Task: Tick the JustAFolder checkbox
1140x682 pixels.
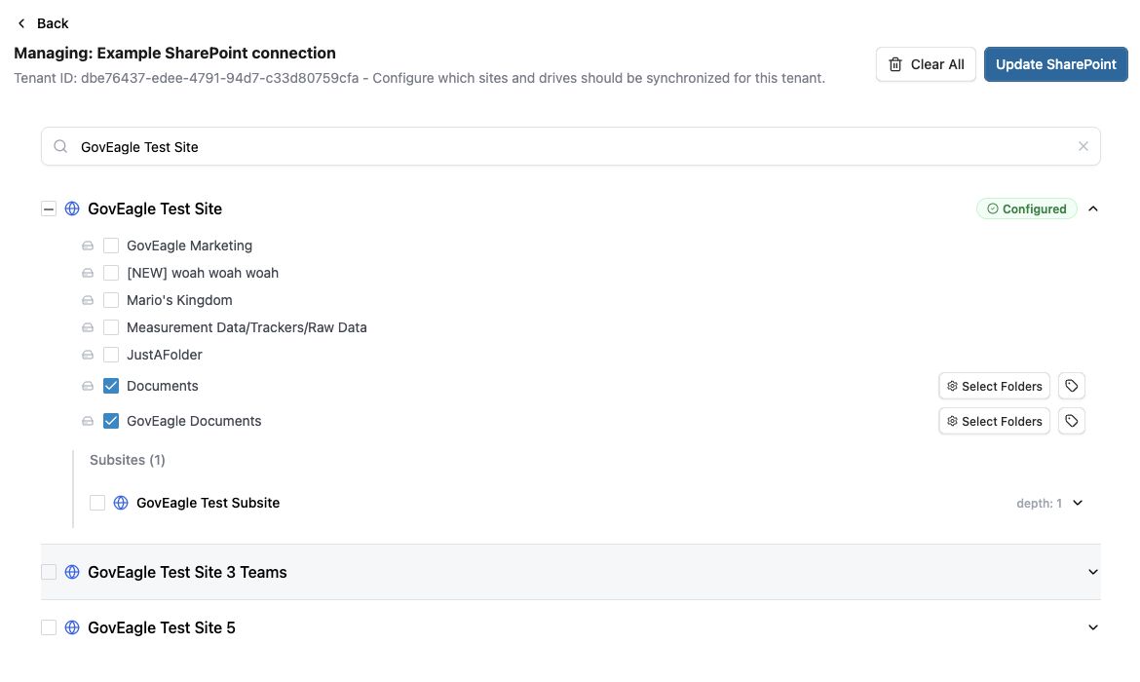Action: click(110, 355)
